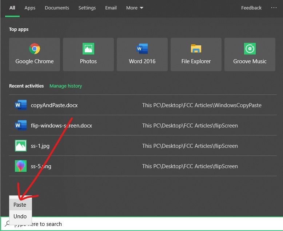Open the Feedback link
283x231 pixels.
pos(251,8)
